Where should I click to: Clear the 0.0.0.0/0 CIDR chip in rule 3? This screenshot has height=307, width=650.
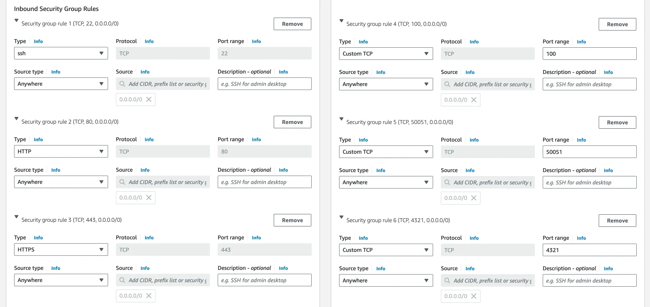(149, 296)
